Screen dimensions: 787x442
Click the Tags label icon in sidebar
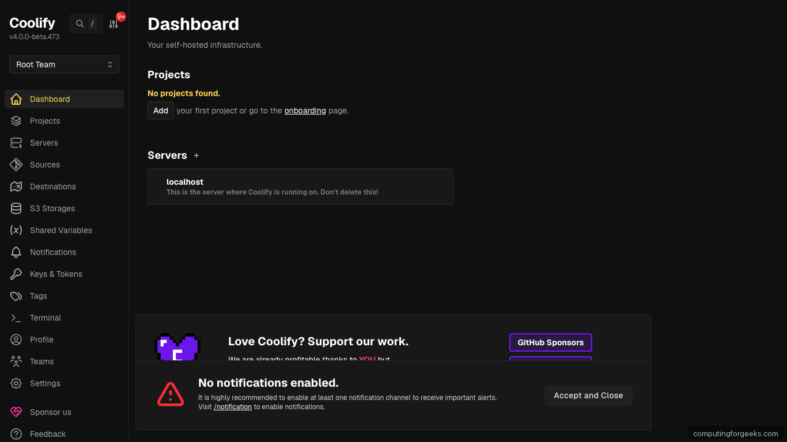[16, 296]
